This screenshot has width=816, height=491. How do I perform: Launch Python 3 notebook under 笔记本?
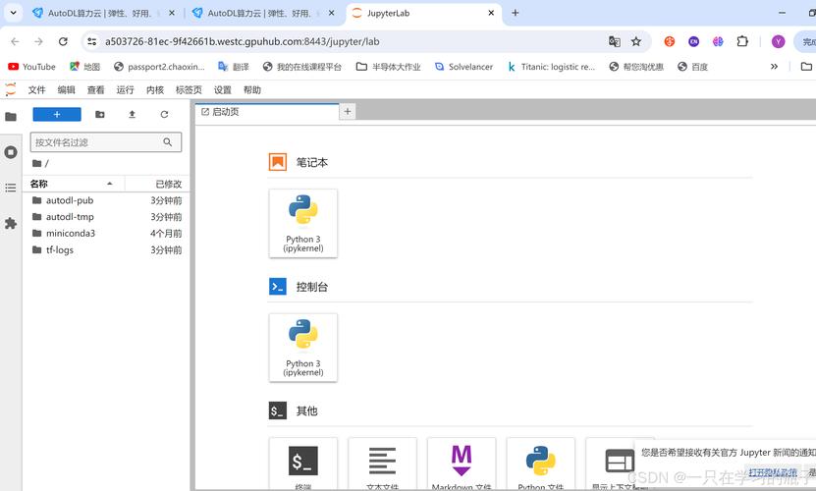[x=303, y=223]
